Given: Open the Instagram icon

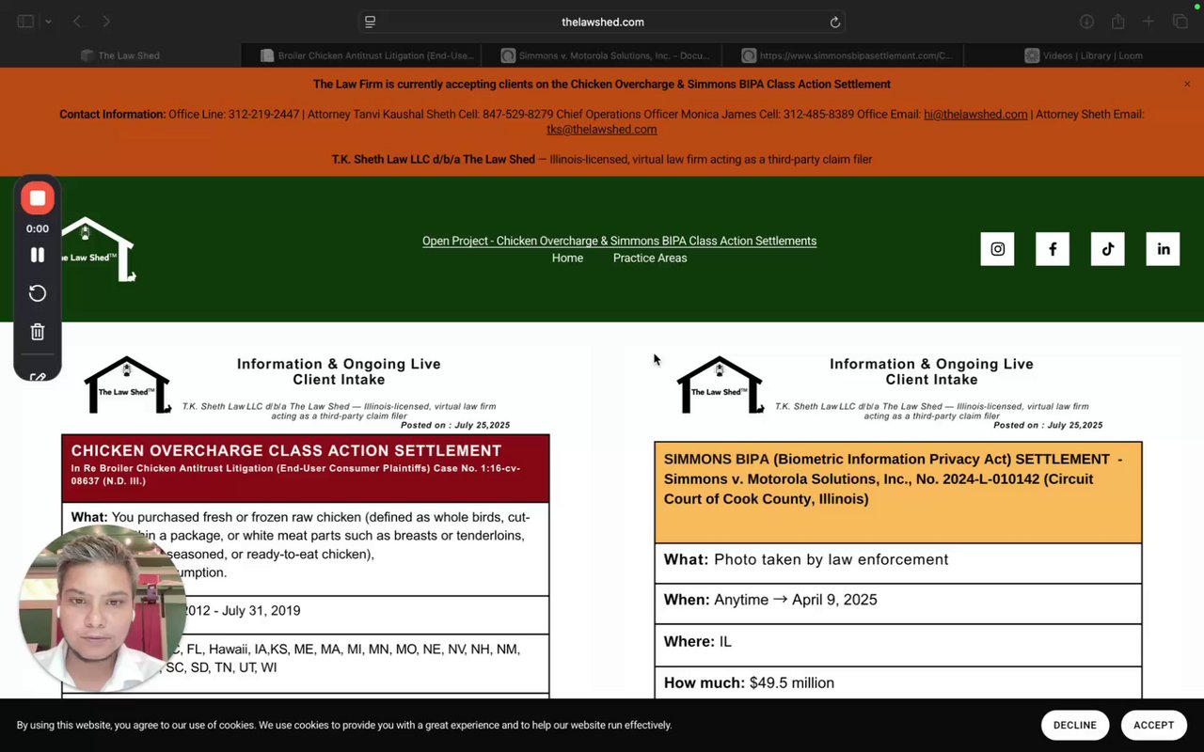Looking at the screenshot, I should (997, 249).
